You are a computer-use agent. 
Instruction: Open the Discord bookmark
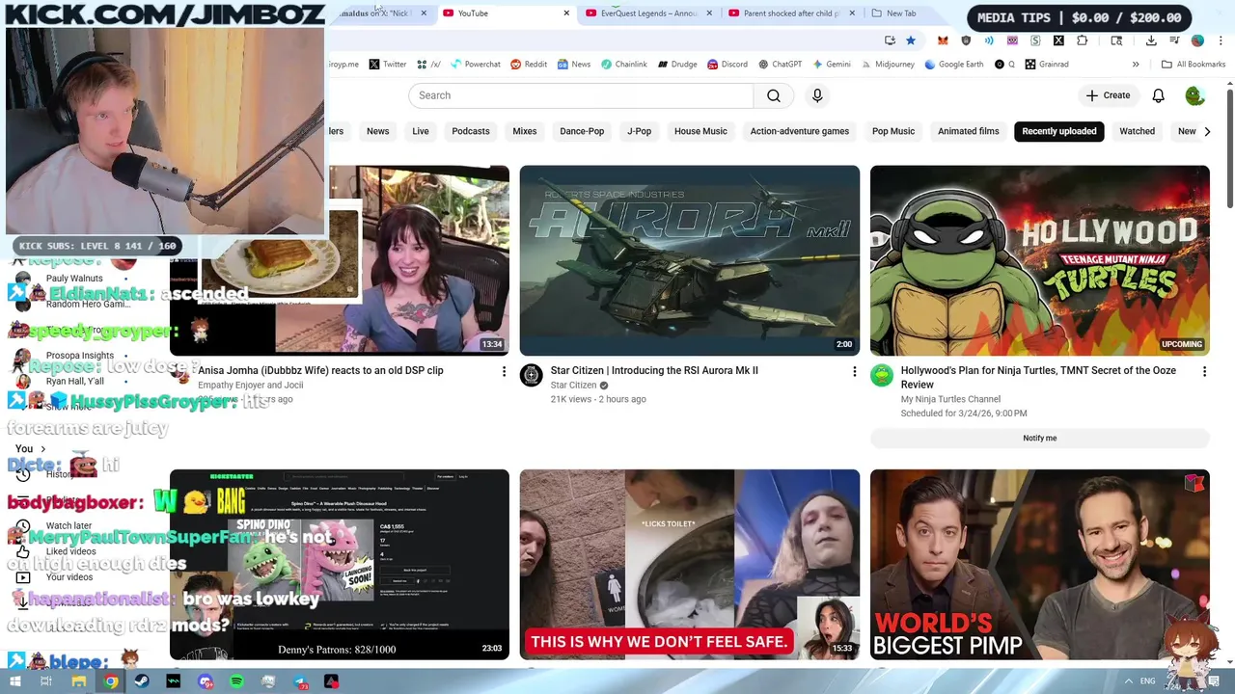[727, 65]
